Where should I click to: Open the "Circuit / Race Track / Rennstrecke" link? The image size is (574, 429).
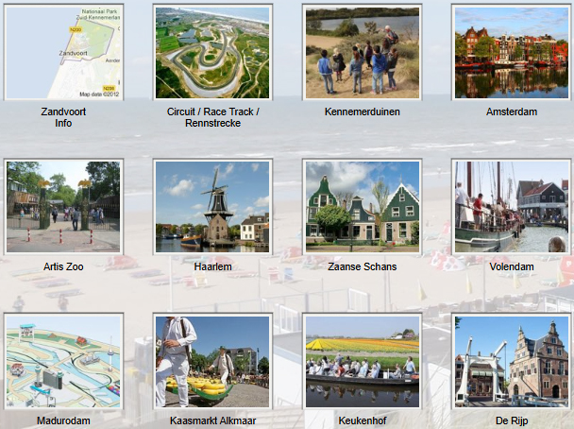pos(213,117)
